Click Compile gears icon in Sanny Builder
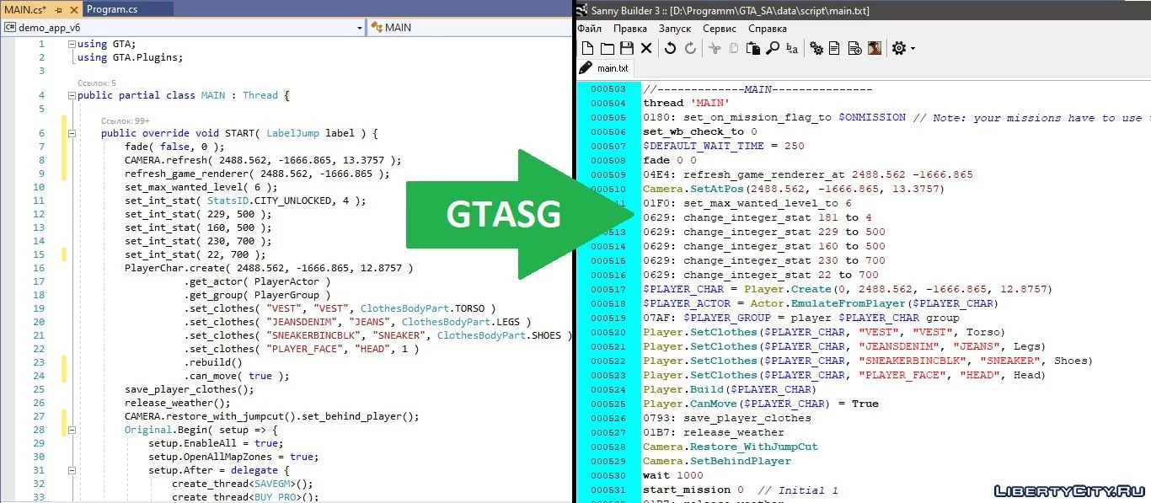The width and height of the screenshot is (1151, 503). pyautogui.click(x=816, y=49)
